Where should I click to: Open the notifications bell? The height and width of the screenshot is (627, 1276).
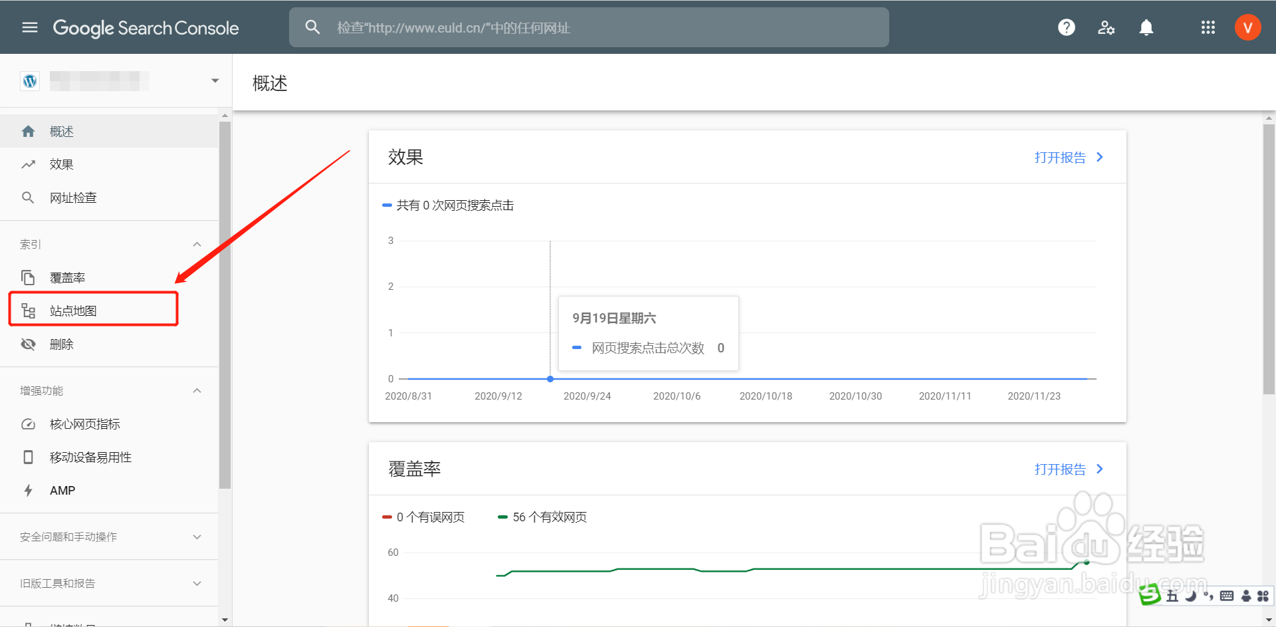(1146, 27)
